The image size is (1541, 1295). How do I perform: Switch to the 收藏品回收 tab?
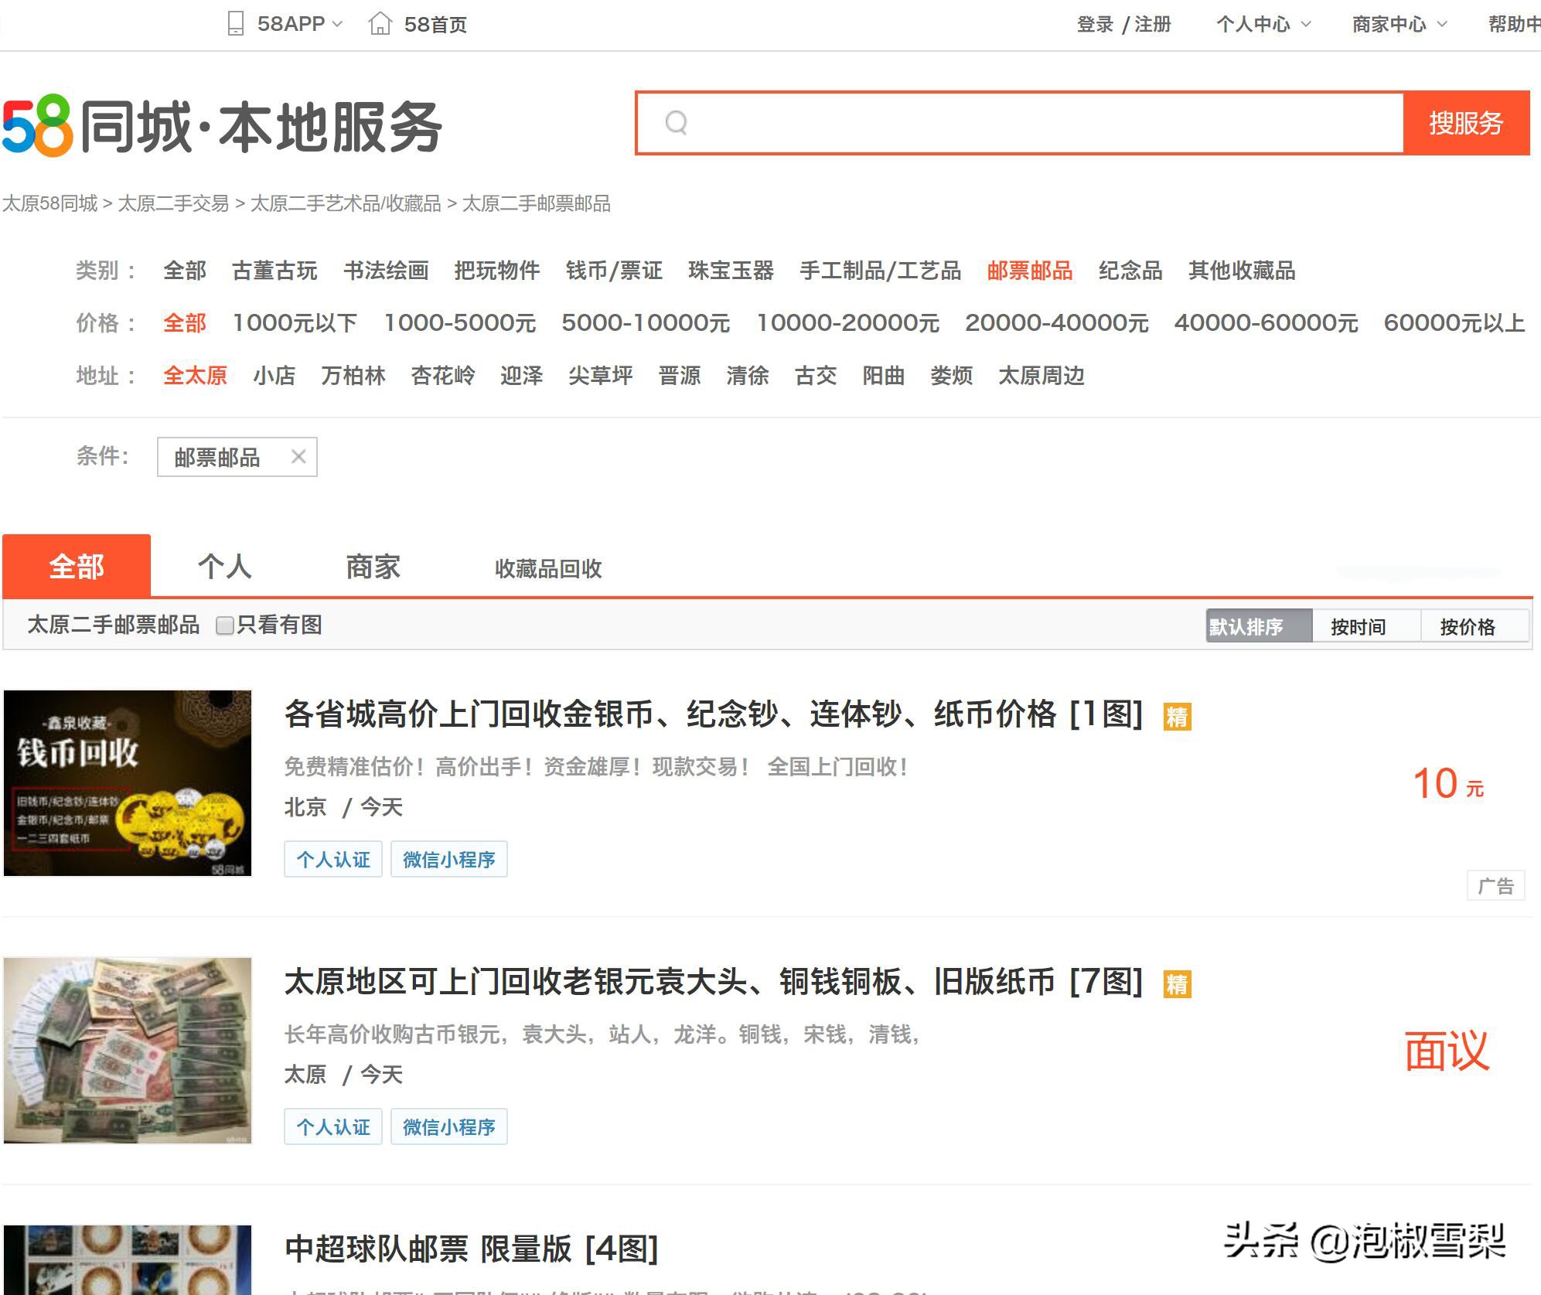pos(551,570)
